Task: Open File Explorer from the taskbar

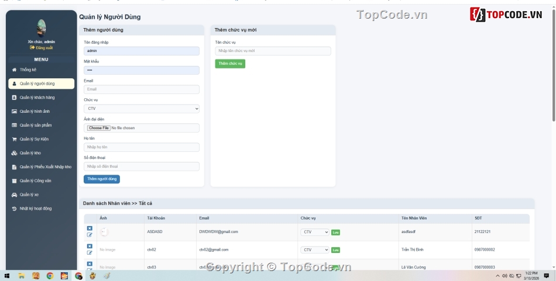Action: (21, 276)
